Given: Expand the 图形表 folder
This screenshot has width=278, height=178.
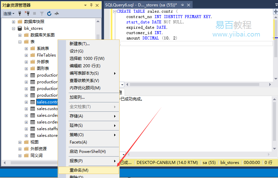Looking at the screenshot, I should 26,69.
